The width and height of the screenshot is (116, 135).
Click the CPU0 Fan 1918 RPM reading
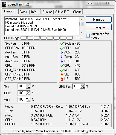20,48
